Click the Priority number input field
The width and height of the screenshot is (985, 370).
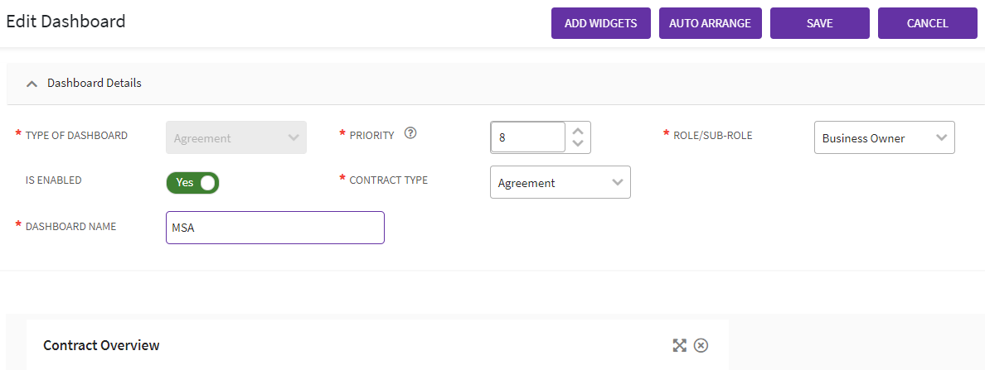(528, 137)
